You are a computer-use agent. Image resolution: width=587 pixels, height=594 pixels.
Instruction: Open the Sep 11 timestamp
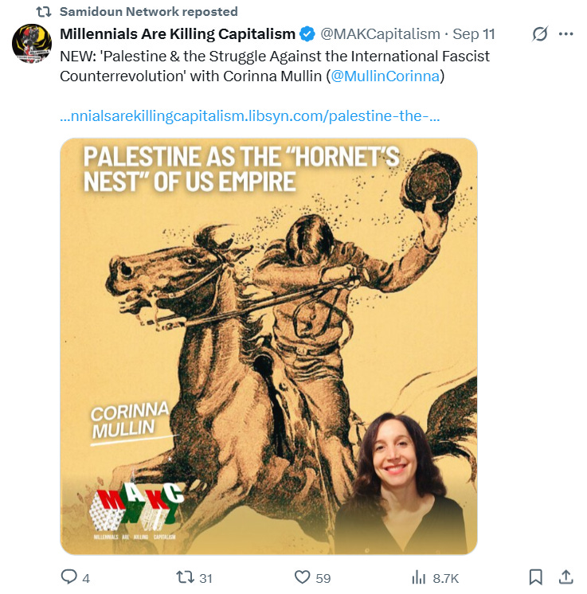474,34
